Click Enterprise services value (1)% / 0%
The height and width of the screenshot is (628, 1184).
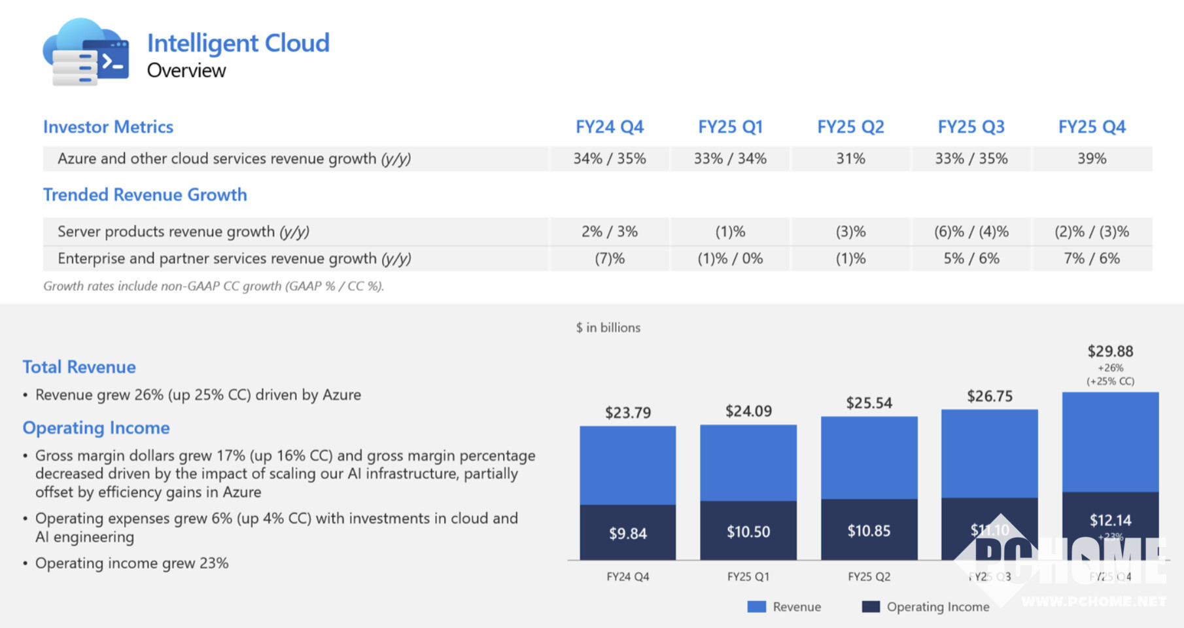[x=730, y=258]
